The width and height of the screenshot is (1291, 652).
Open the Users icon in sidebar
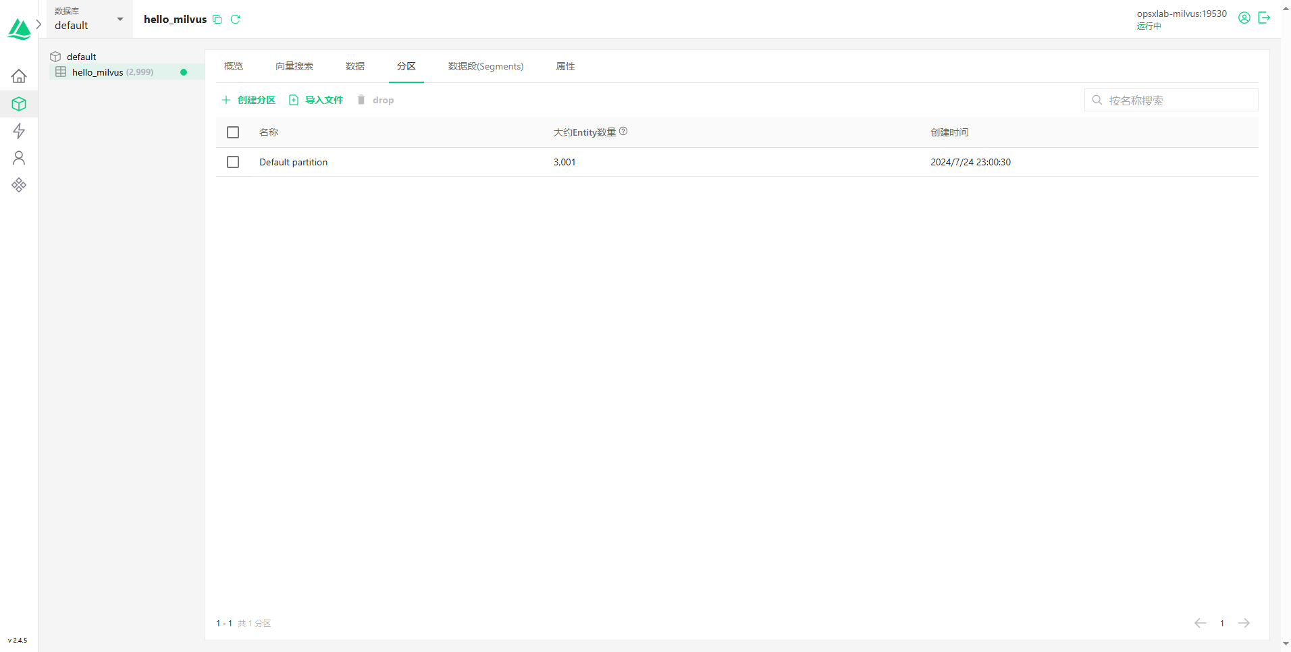point(19,158)
